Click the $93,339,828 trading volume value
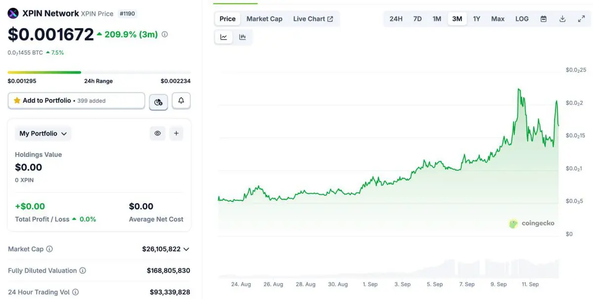 (170, 292)
